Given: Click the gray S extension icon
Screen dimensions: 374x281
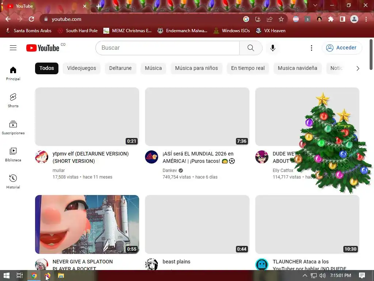Looking at the screenshot, I should pyautogui.click(x=308, y=19).
